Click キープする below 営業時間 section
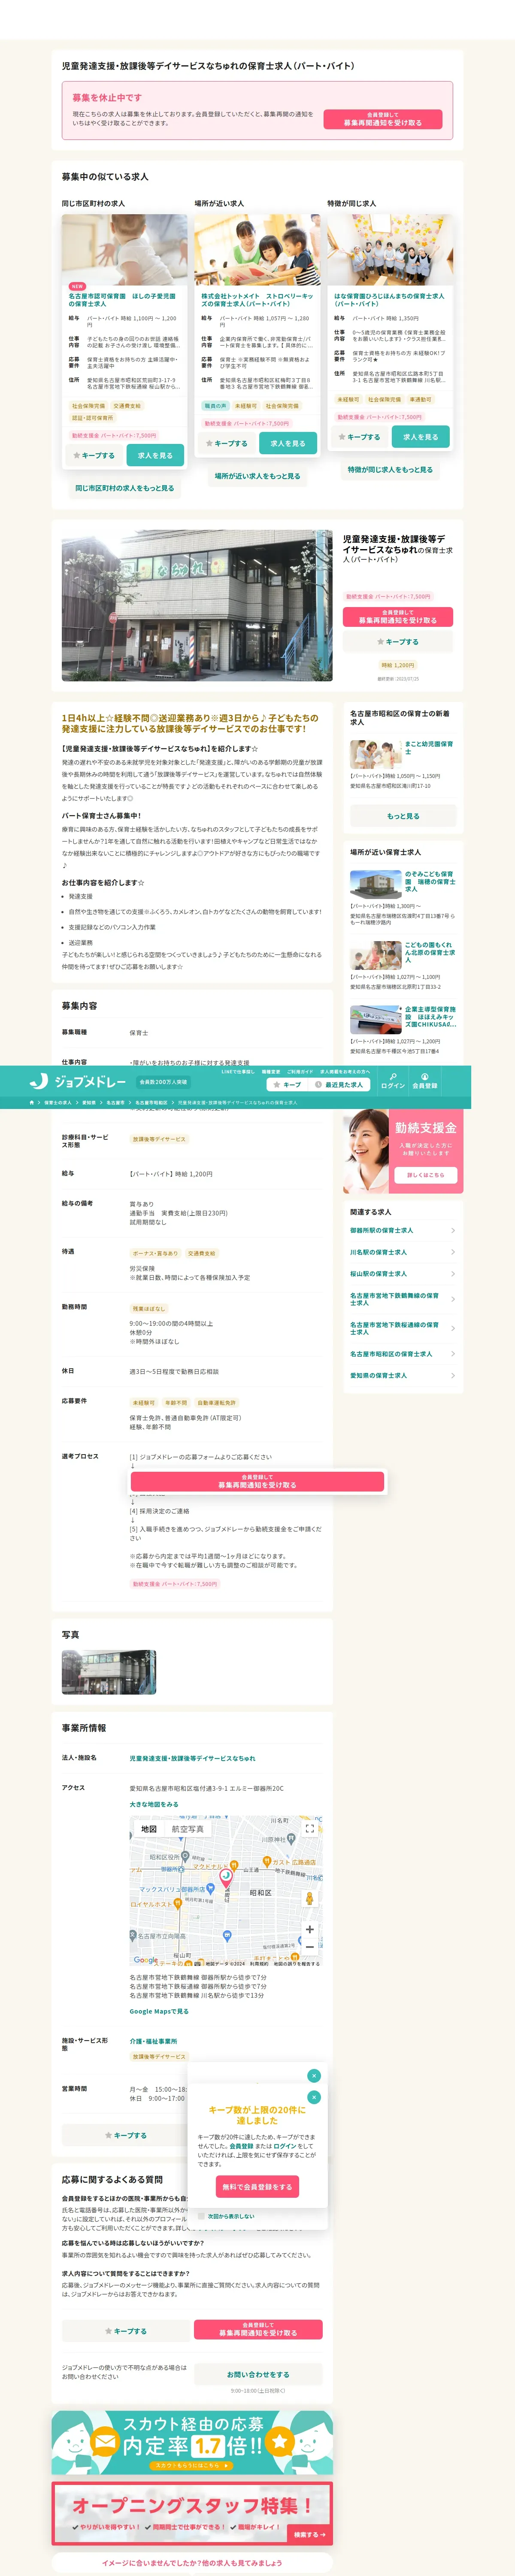Viewport: 515px width, 2576px height. 126,2135
